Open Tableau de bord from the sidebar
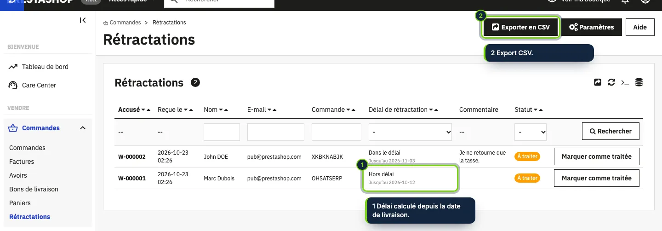 click(45, 67)
